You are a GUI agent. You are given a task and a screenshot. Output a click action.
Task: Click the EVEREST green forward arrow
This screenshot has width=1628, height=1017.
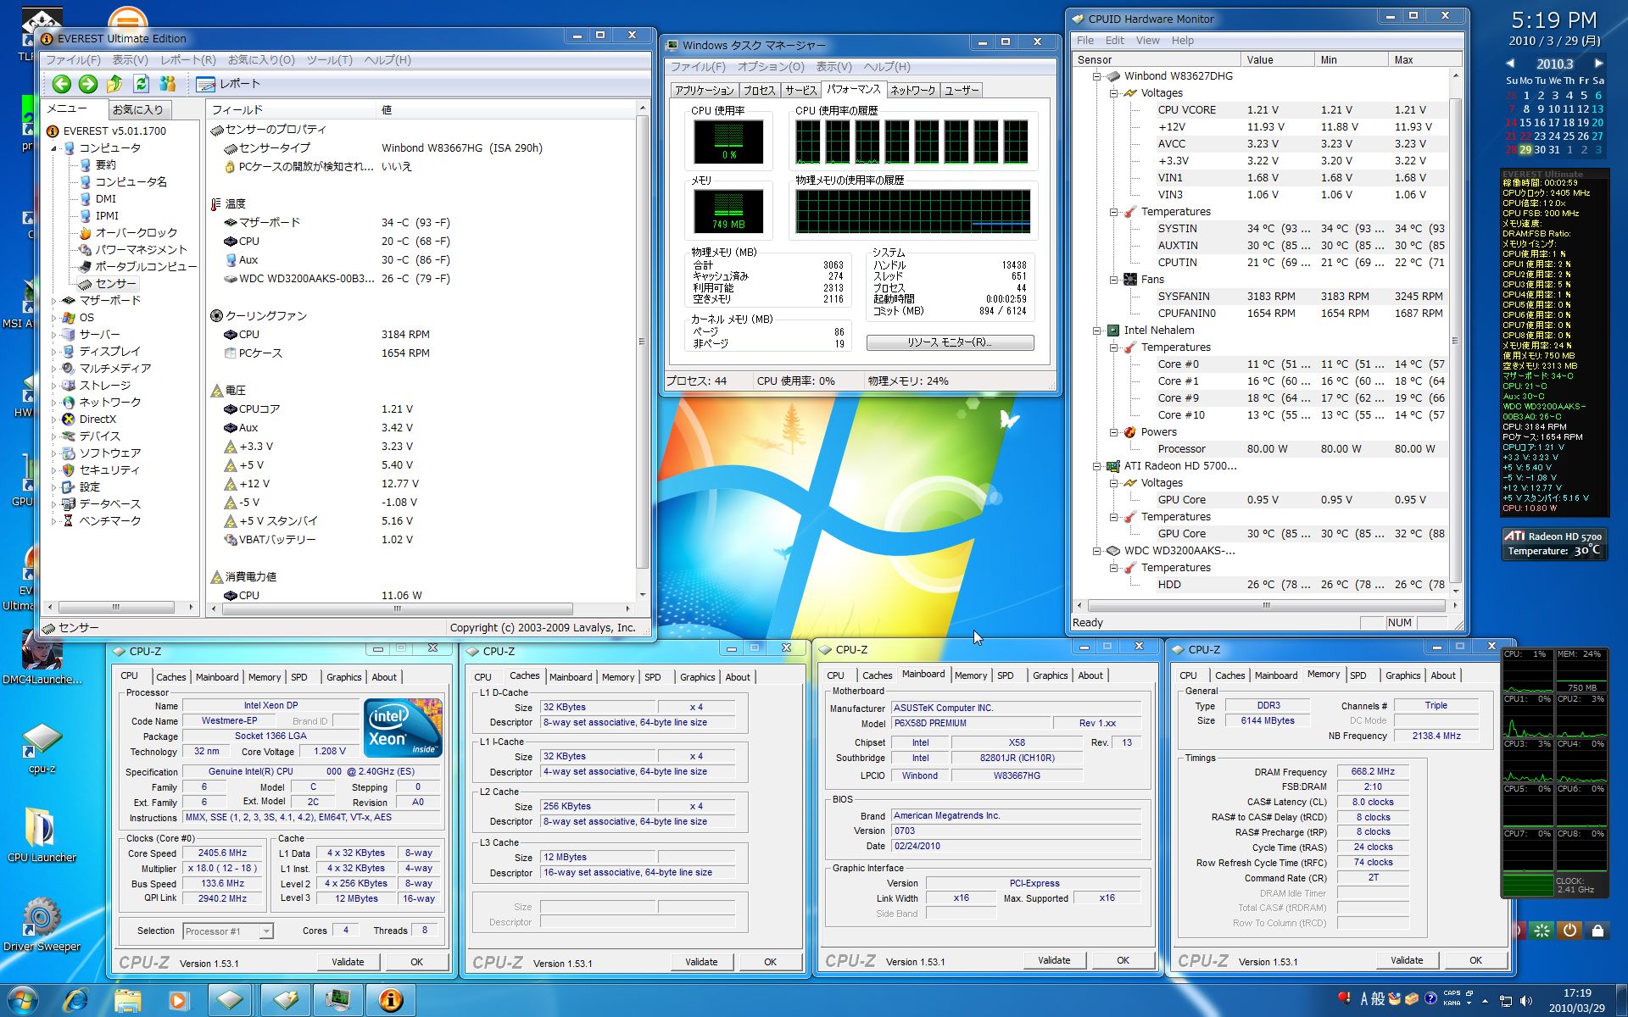[x=87, y=83]
